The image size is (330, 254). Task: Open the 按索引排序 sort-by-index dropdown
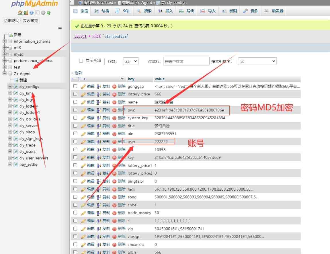(x=257, y=61)
